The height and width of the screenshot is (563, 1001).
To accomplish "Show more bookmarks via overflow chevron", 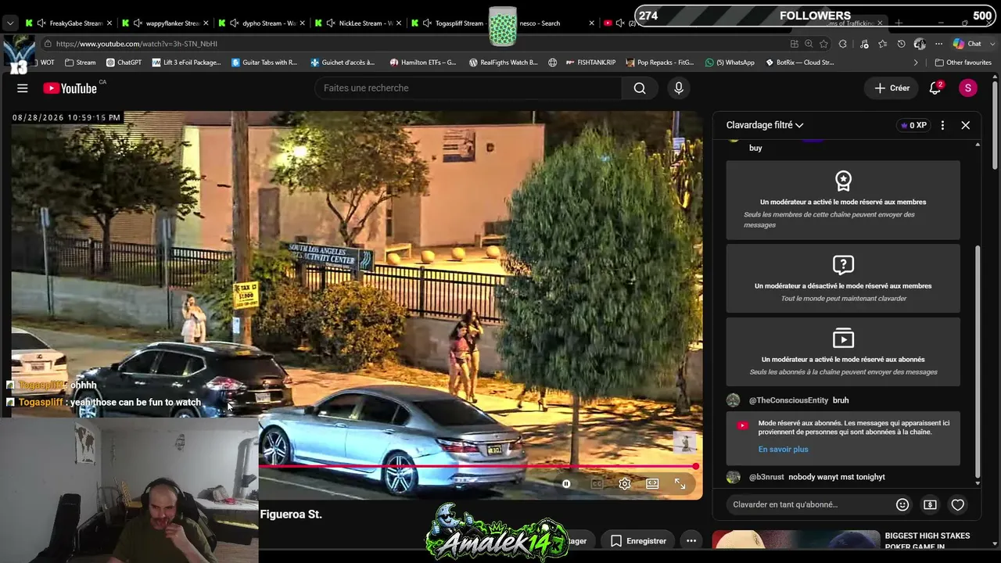I will pyautogui.click(x=916, y=63).
